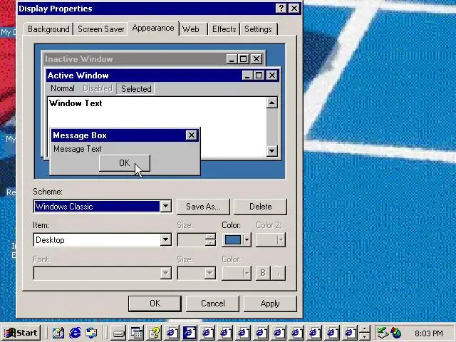This screenshot has height=342, width=456.
Task: Toggle the Bold font button
Action: [x=263, y=273]
